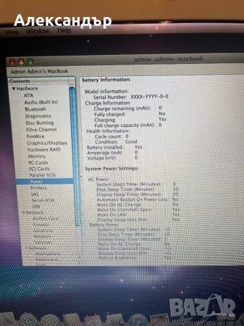
Task: Click the Battery Information heading
Action: 106,79
